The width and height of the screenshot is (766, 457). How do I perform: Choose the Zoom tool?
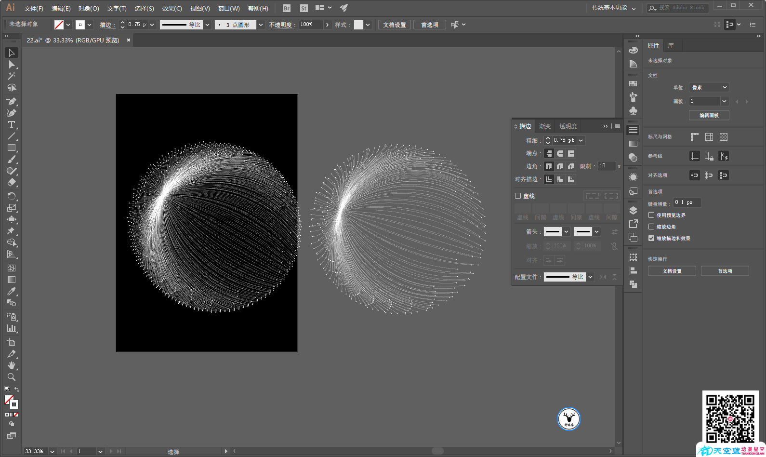coord(12,377)
